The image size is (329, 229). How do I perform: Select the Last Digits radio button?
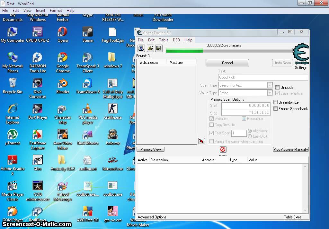[x=249, y=136]
